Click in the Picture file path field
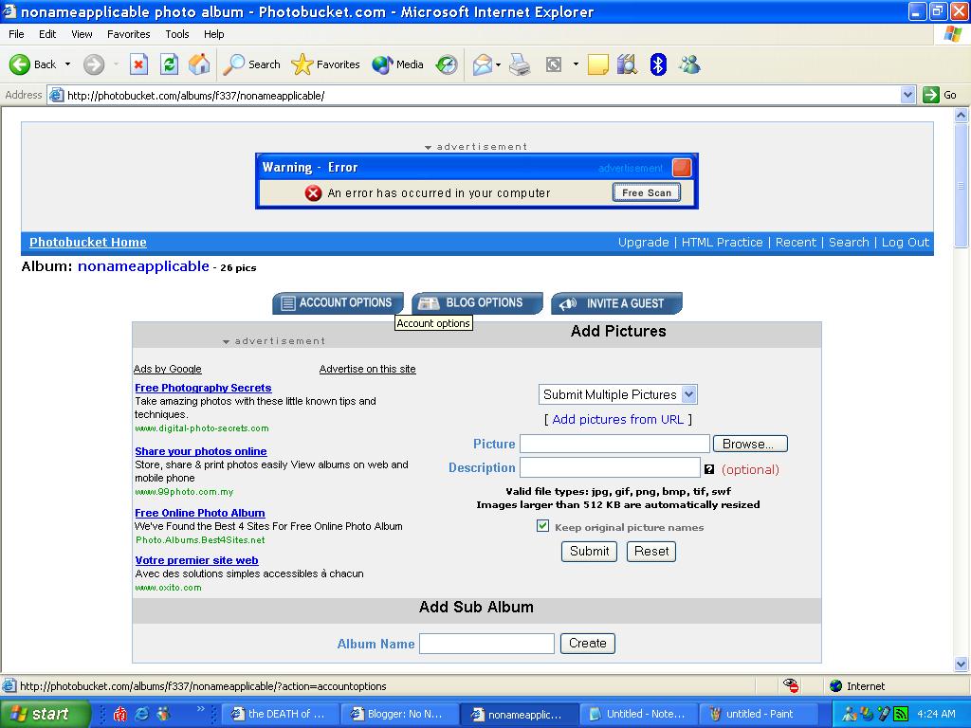Screen dimensions: 971x728 click(614, 444)
